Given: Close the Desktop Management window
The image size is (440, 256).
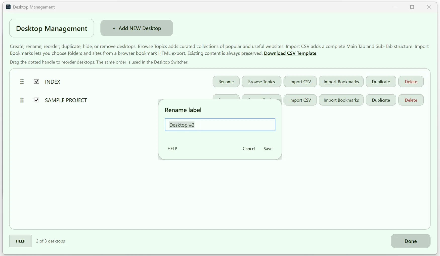Looking at the screenshot, I should point(429,7).
